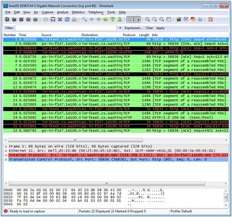
Task: Open preferences wrench icon
Action: [x=200, y=19]
